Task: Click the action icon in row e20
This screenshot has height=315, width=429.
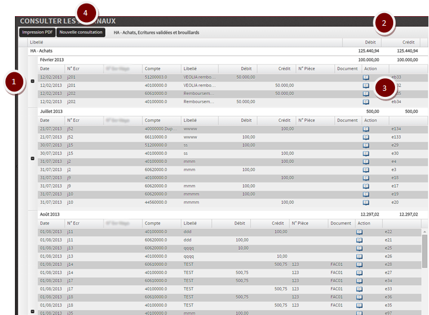Action: 366,202
